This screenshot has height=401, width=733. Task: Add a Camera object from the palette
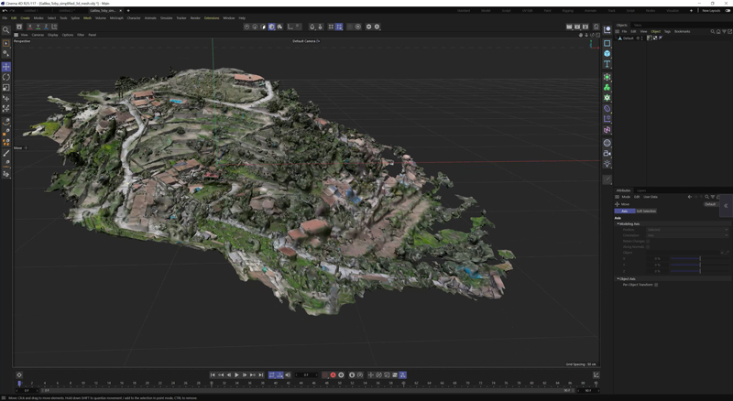tap(607, 154)
